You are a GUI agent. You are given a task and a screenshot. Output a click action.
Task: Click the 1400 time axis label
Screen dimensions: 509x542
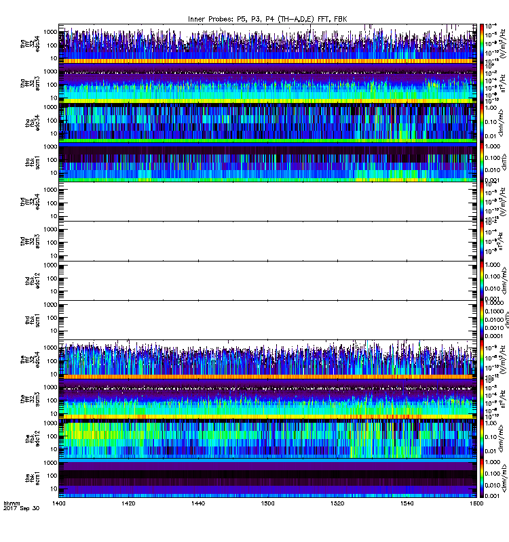click(59, 503)
